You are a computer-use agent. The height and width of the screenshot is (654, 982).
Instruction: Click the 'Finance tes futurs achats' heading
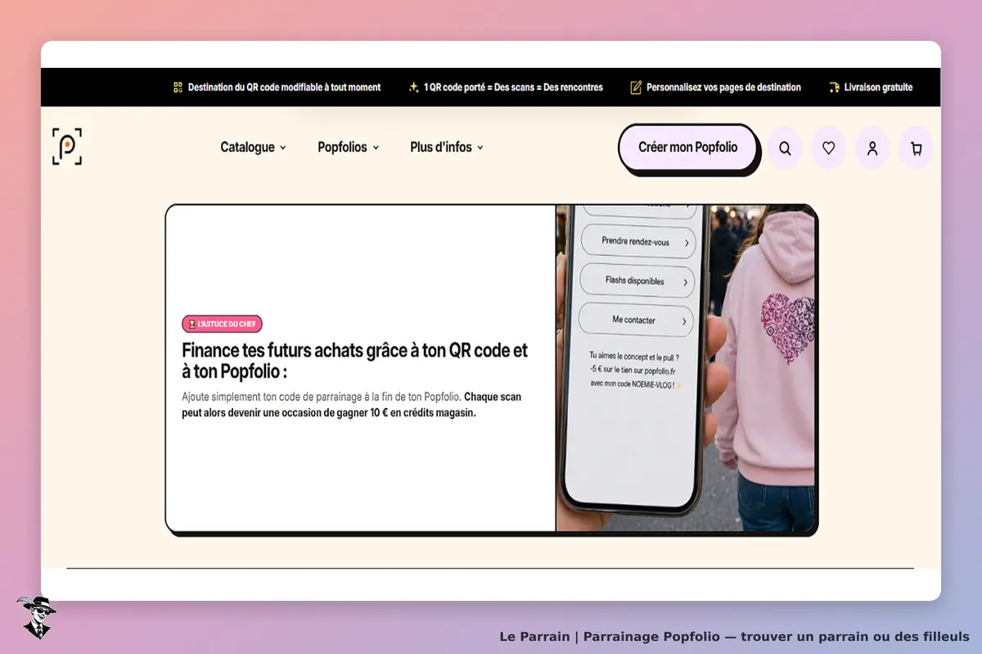point(354,361)
